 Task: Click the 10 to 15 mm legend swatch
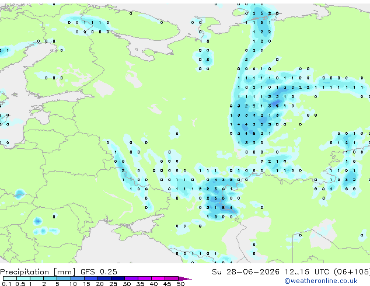77,278
